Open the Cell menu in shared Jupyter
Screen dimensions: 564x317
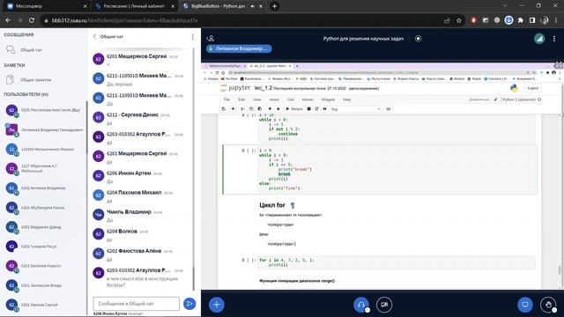point(290,100)
